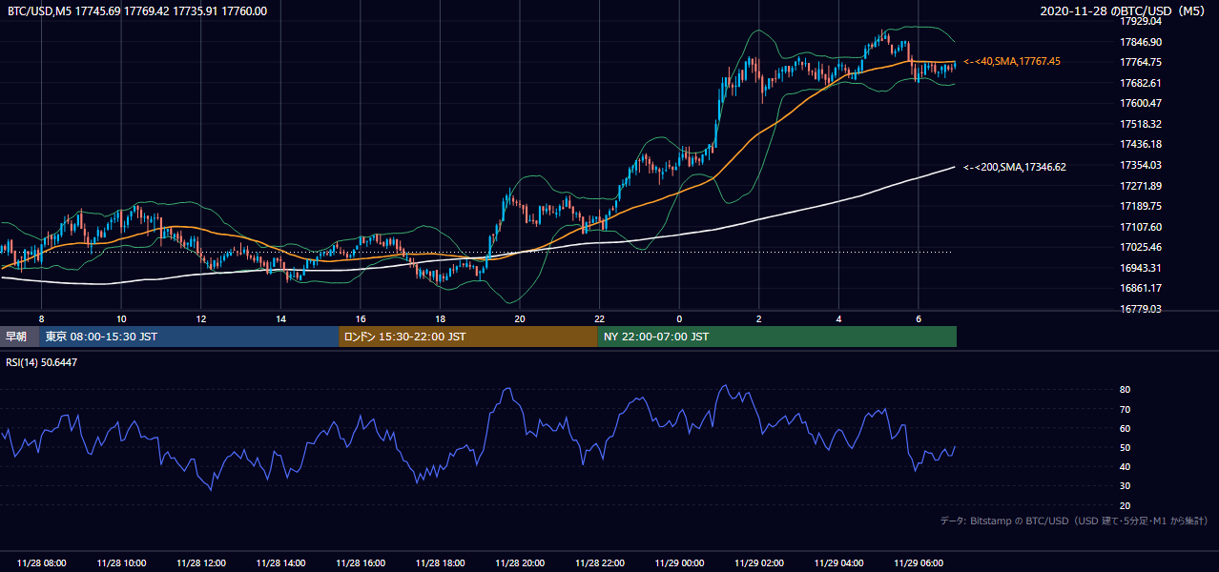Click the 11/28 10:00 time label
This screenshot has height=572, width=1219.
click(121, 563)
